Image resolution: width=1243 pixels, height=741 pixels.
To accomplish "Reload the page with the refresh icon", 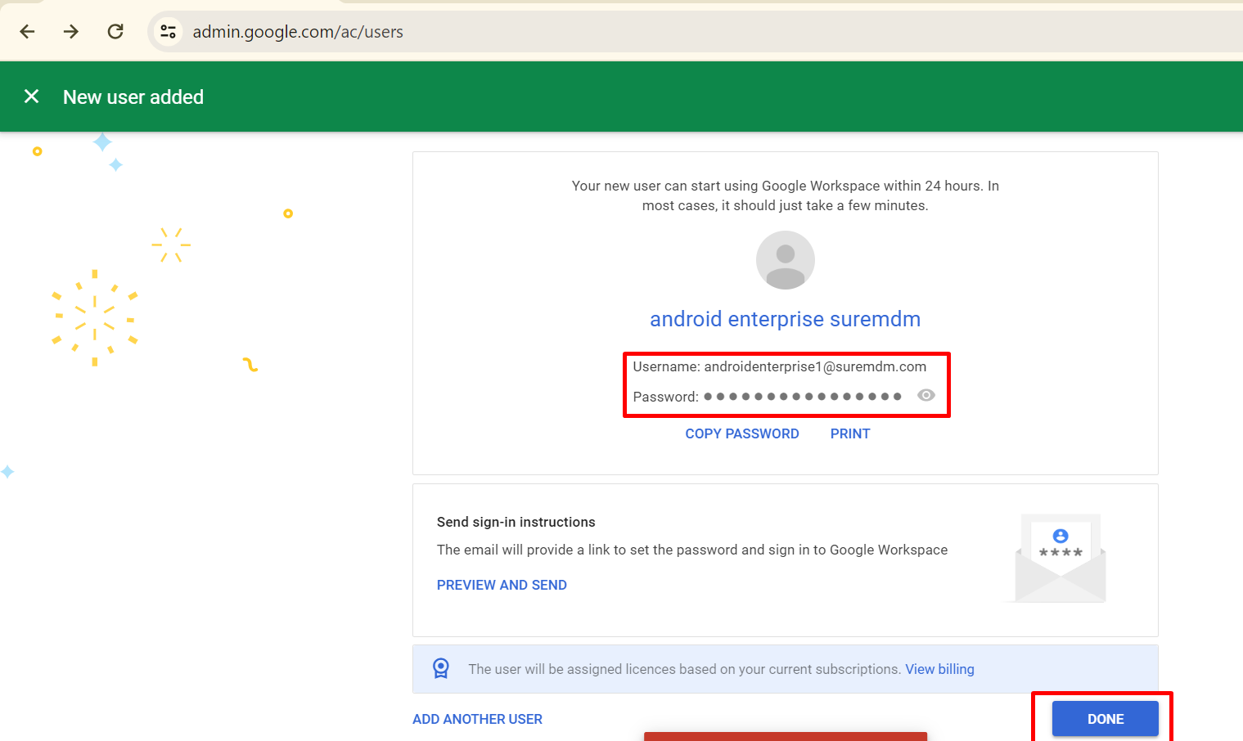I will pos(115,32).
